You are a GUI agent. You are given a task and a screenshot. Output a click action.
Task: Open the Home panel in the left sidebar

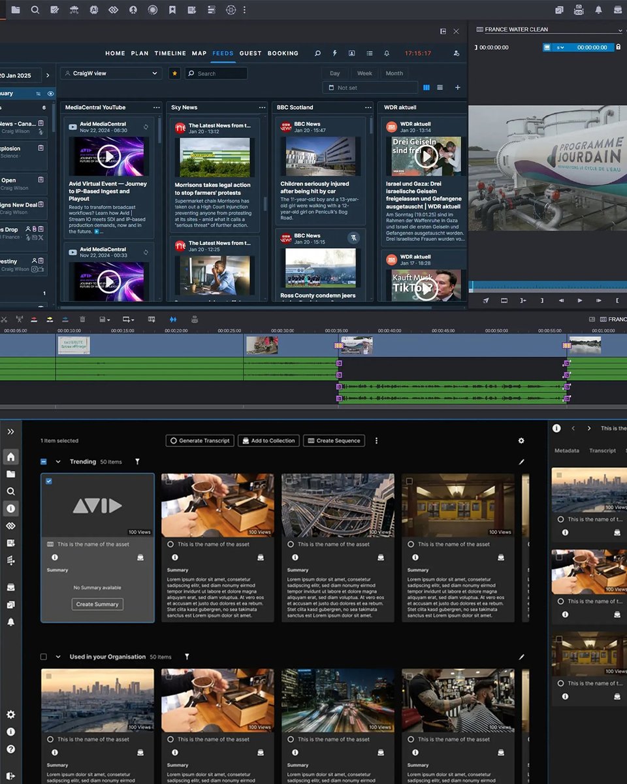click(x=10, y=457)
